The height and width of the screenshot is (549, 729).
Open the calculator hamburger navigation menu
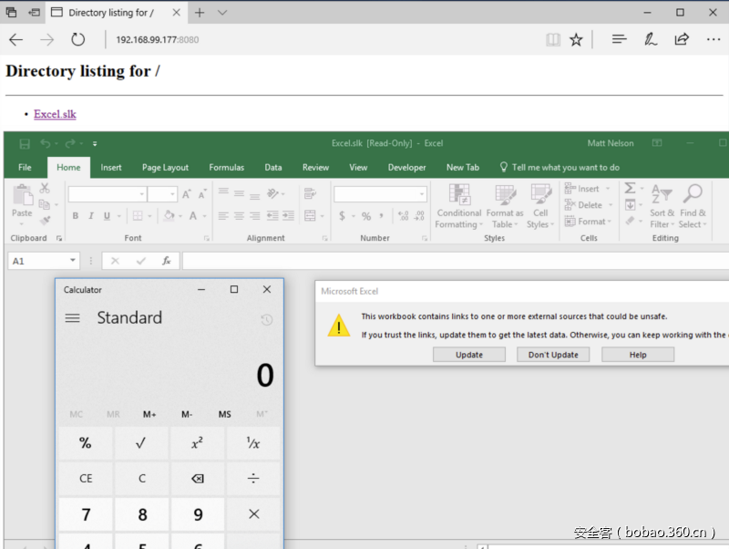(73, 318)
